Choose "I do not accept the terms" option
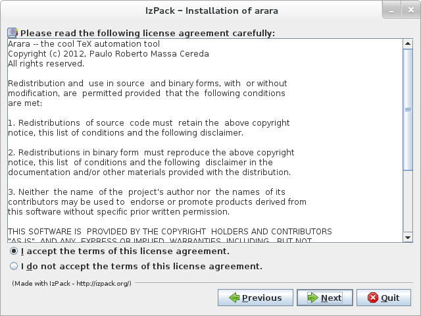Viewport: 421px width, 316px height. [x=14, y=267]
